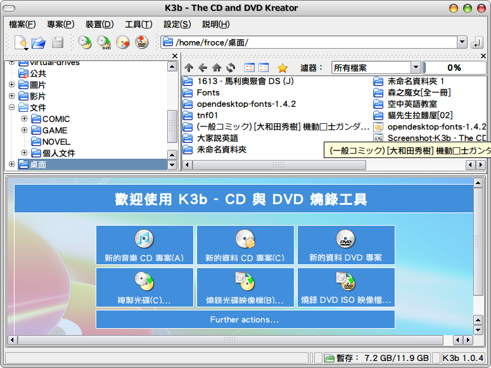Click 複製光碟(C)... button
Screen dimensions: 491x368
pyautogui.click(x=144, y=287)
